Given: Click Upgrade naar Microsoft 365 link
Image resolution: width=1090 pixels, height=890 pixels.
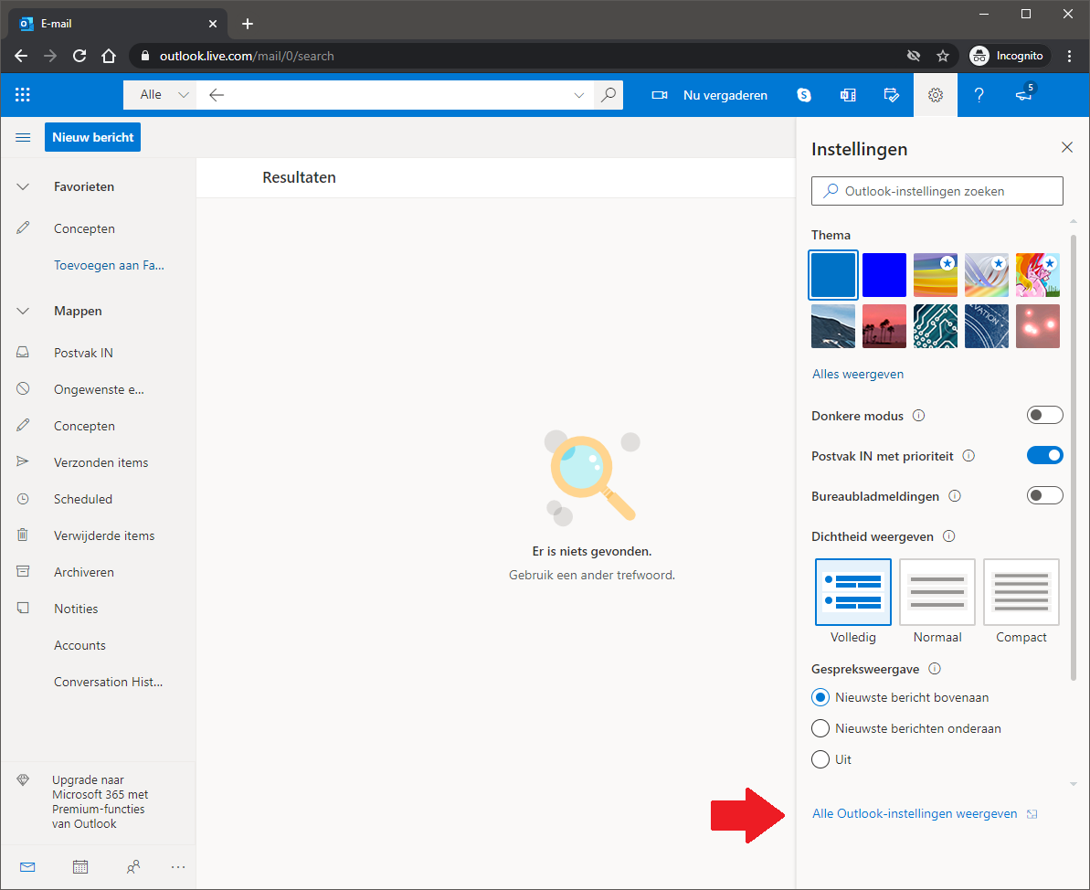Looking at the screenshot, I should (100, 801).
